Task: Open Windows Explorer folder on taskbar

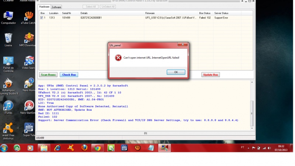Action: pyautogui.click(x=44, y=148)
